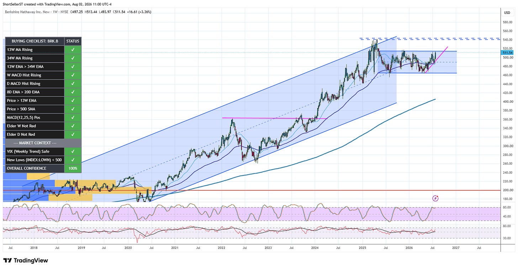Click the 360.00 price scale label
This screenshot has width=518, height=269.
[507, 119]
